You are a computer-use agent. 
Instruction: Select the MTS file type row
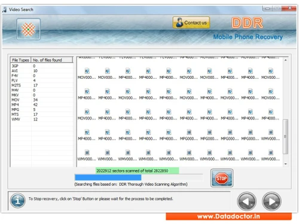tap(42, 115)
